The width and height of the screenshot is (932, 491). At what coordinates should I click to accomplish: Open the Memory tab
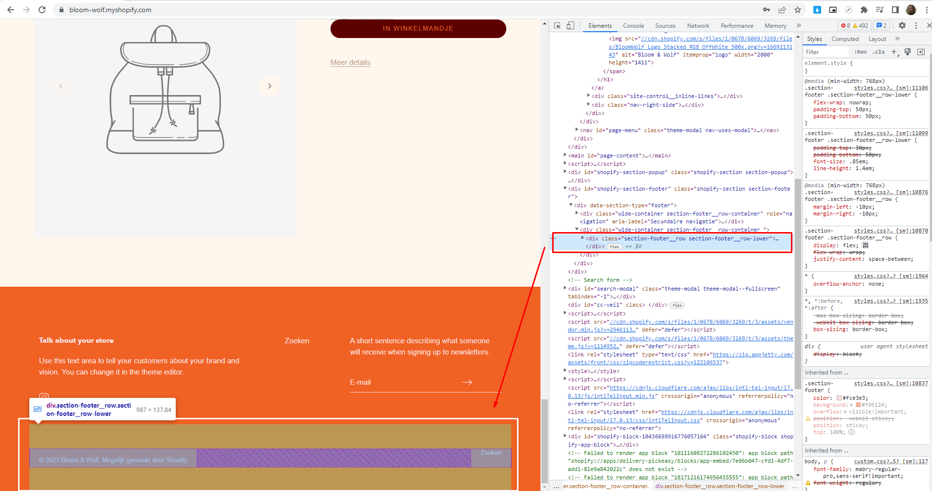[775, 26]
